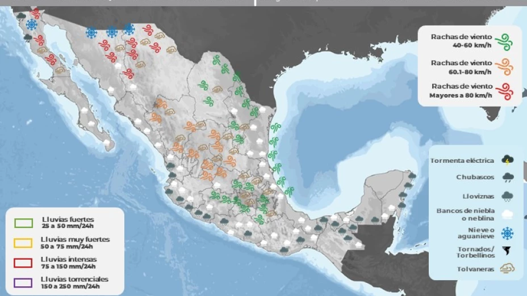This screenshot has height=296, width=527.
Task: Click the 'Chubascos' label
Action: pyautogui.click(x=475, y=177)
